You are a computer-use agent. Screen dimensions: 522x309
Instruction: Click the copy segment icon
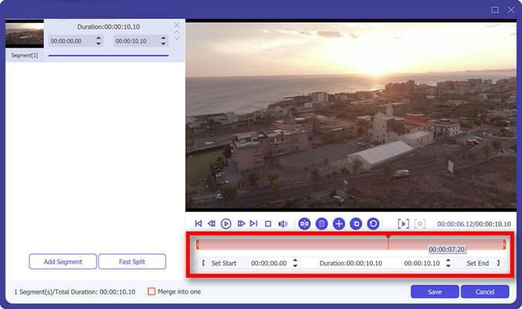(356, 223)
